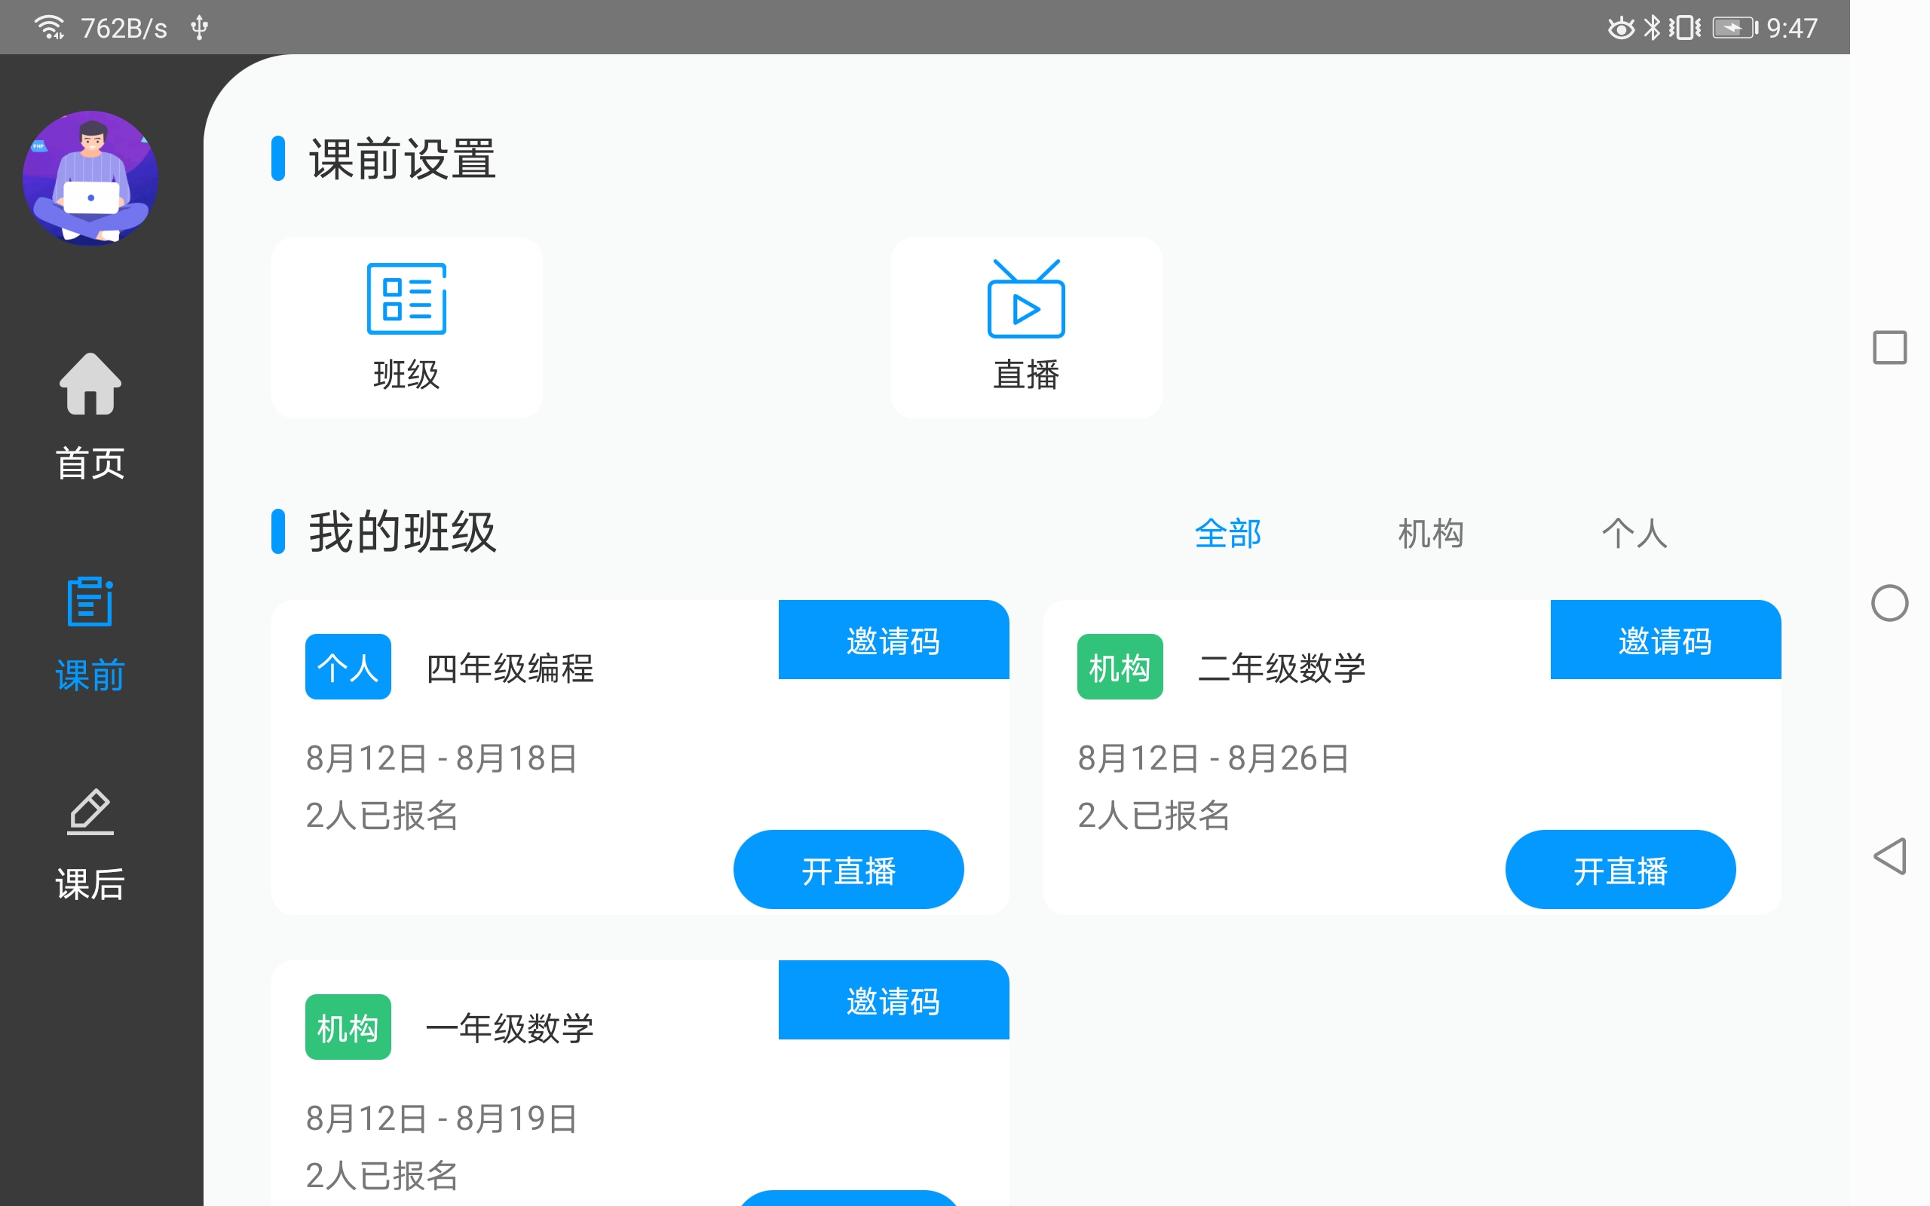This screenshot has height=1206, width=1930.
Task: Open the 班级 class setup icon
Action: [x=406, y=327]
